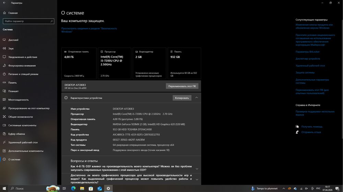
Task: Click the Память 932 GB card
Action: click(184, 63)
